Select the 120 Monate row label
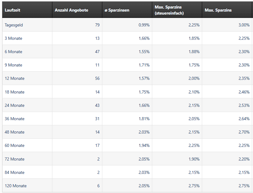The image size is (253, 193). tap(16, 186)
